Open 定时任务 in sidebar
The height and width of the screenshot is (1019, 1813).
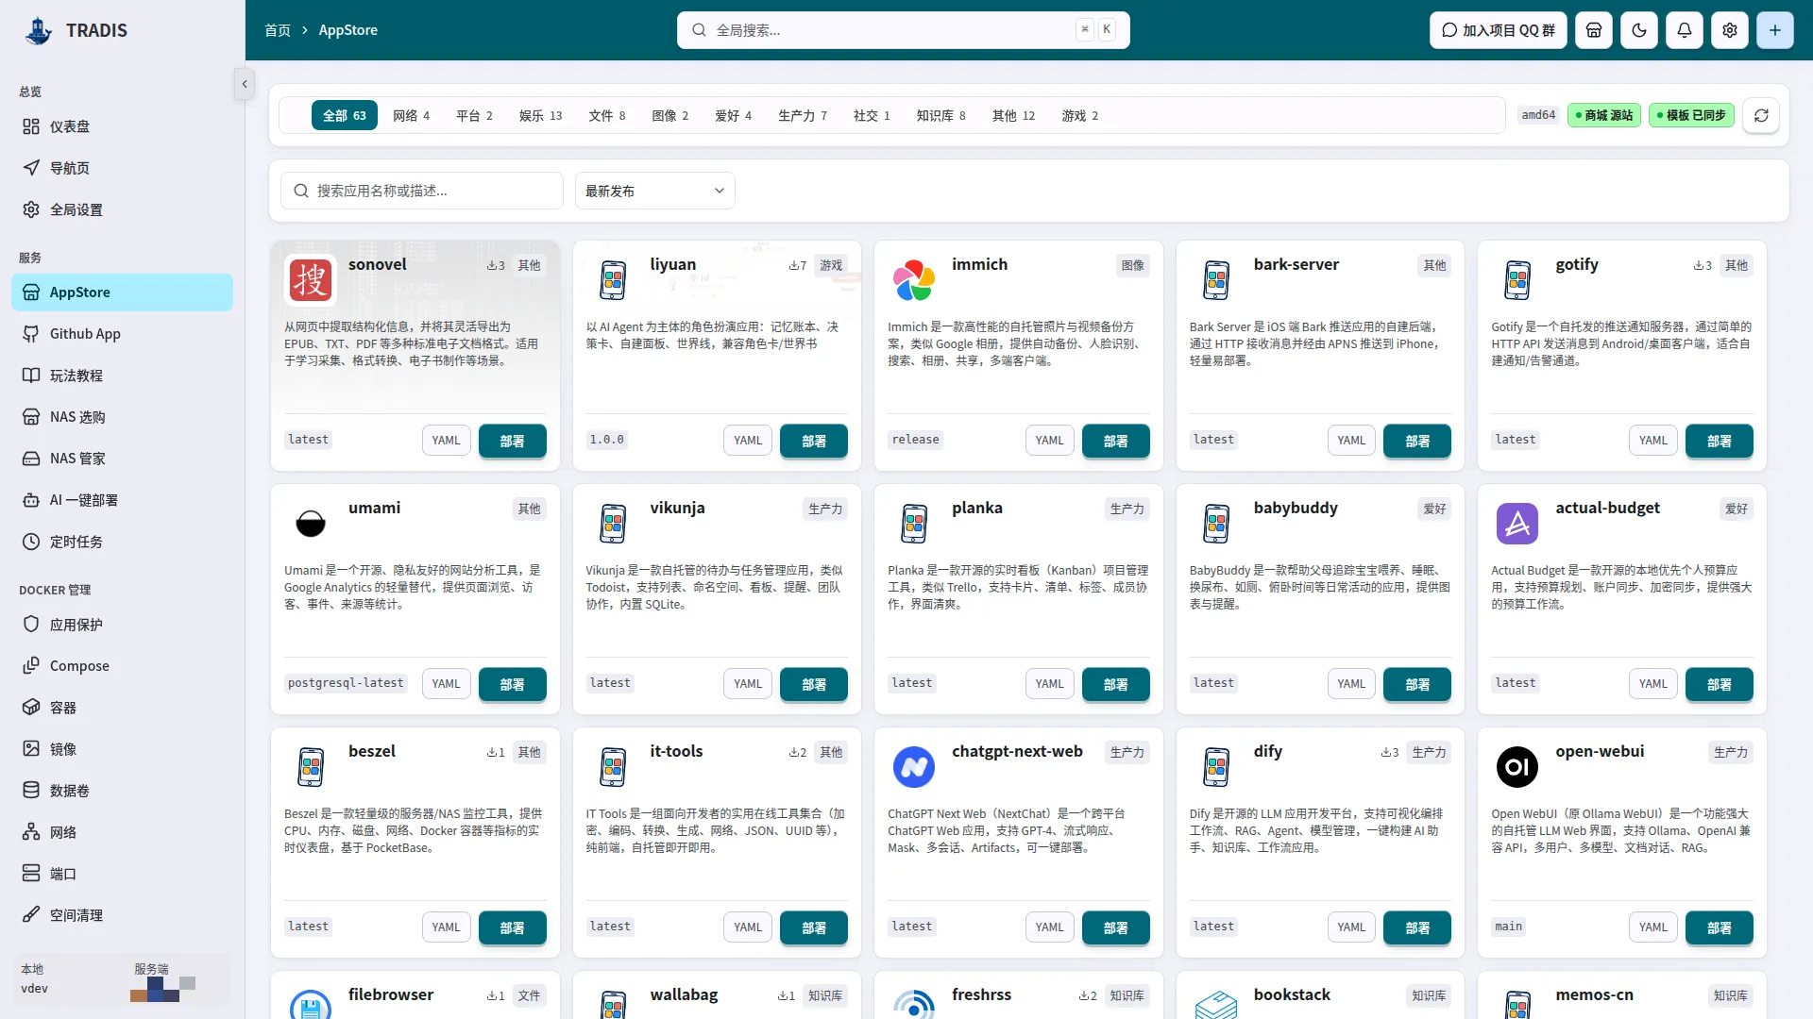pos(122,542)
